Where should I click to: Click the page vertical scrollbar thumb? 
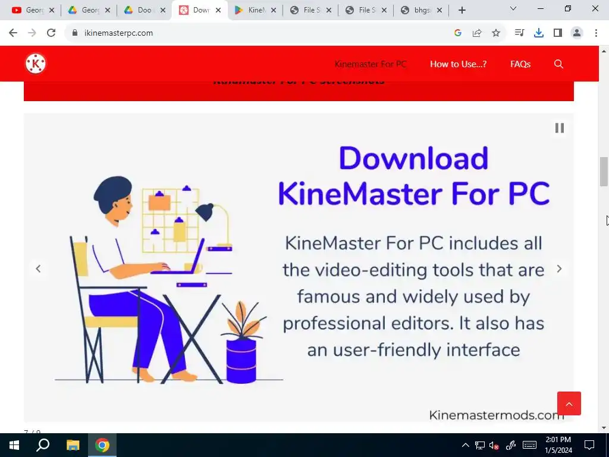pyautogui.click(x=604, y=171)
